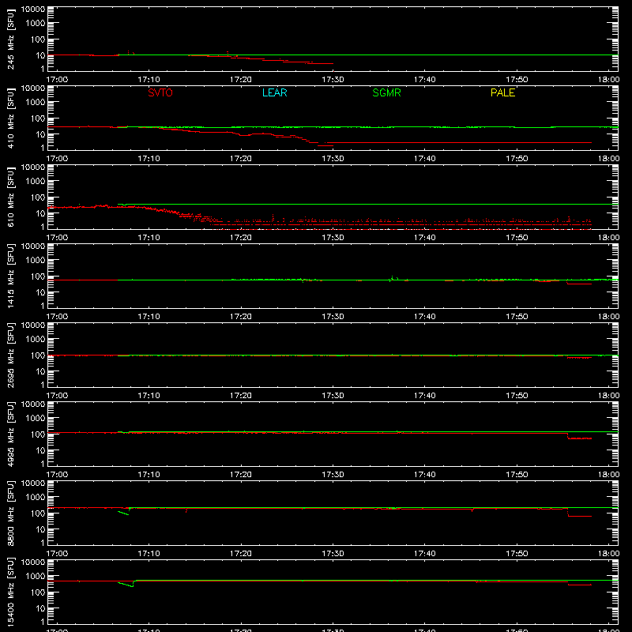Screen dimensions: 632x632
Task: Select the 1415 MHz [SFU] axis label
Action: (10, 276)
